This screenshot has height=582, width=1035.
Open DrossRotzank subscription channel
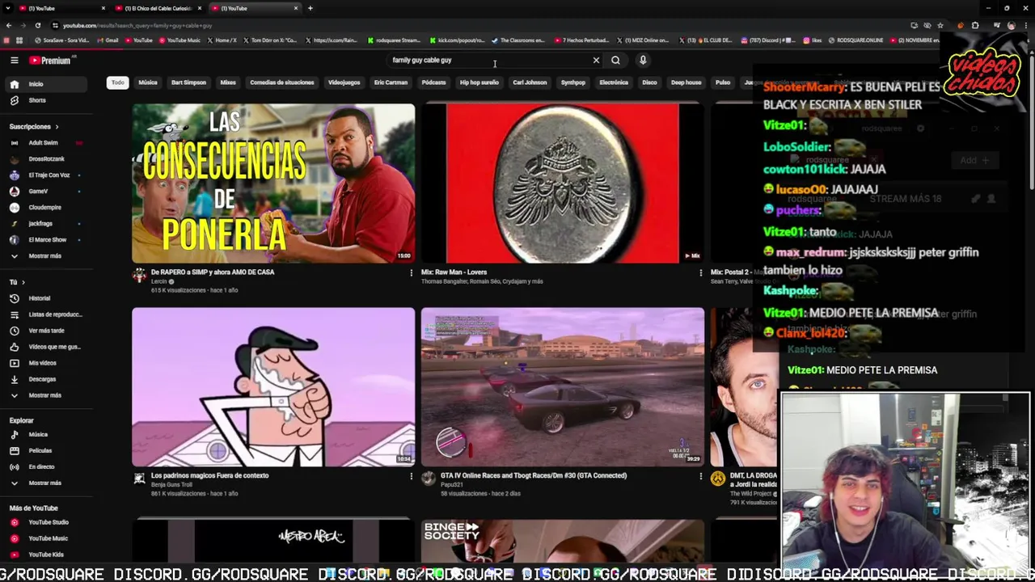(47, 158)
